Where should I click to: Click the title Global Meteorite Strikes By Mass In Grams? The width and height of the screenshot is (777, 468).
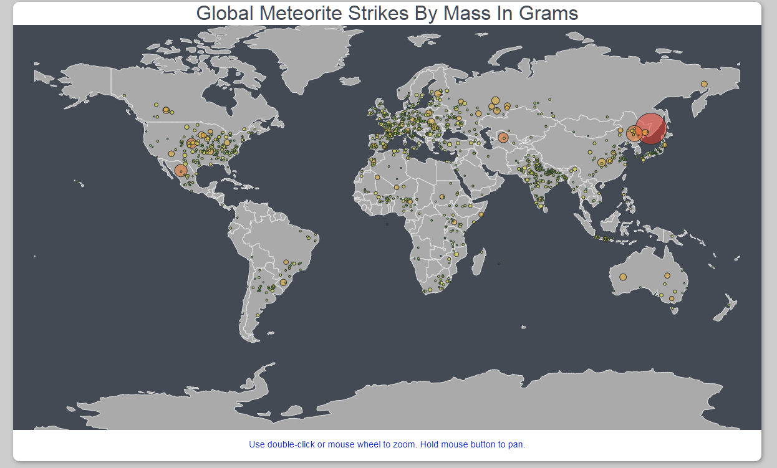pyautogui.click(x=388, y=12)
